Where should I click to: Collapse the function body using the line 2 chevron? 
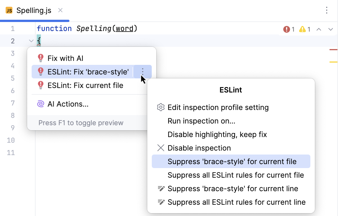click(31, 41)
